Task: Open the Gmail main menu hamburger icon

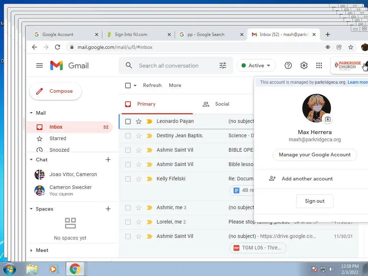Action: tap(40, 65)
